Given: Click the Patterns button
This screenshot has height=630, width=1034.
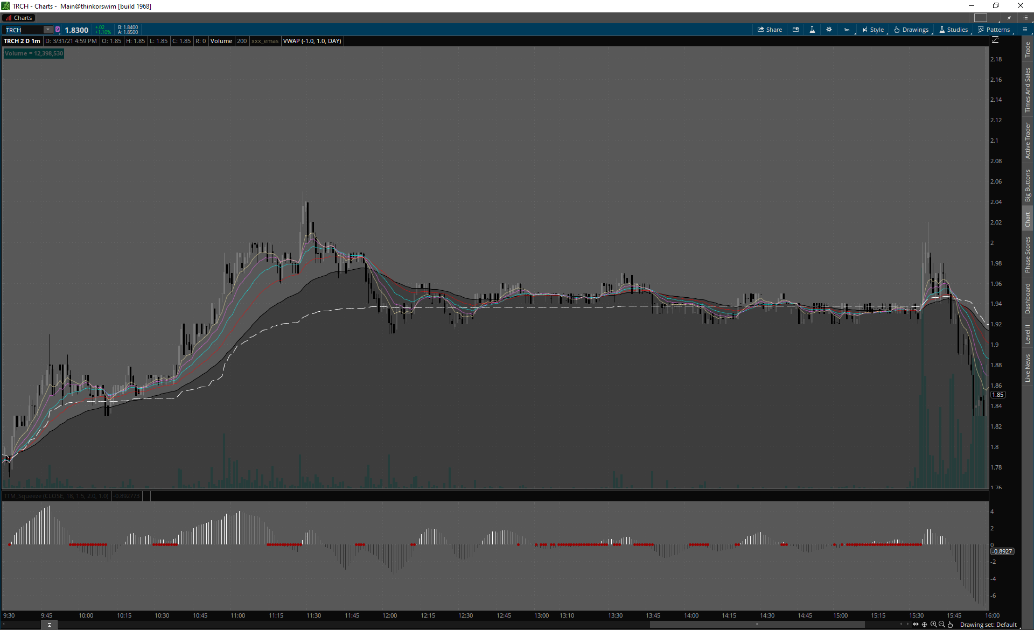Looking at the screenshot, I should (994, 30).
